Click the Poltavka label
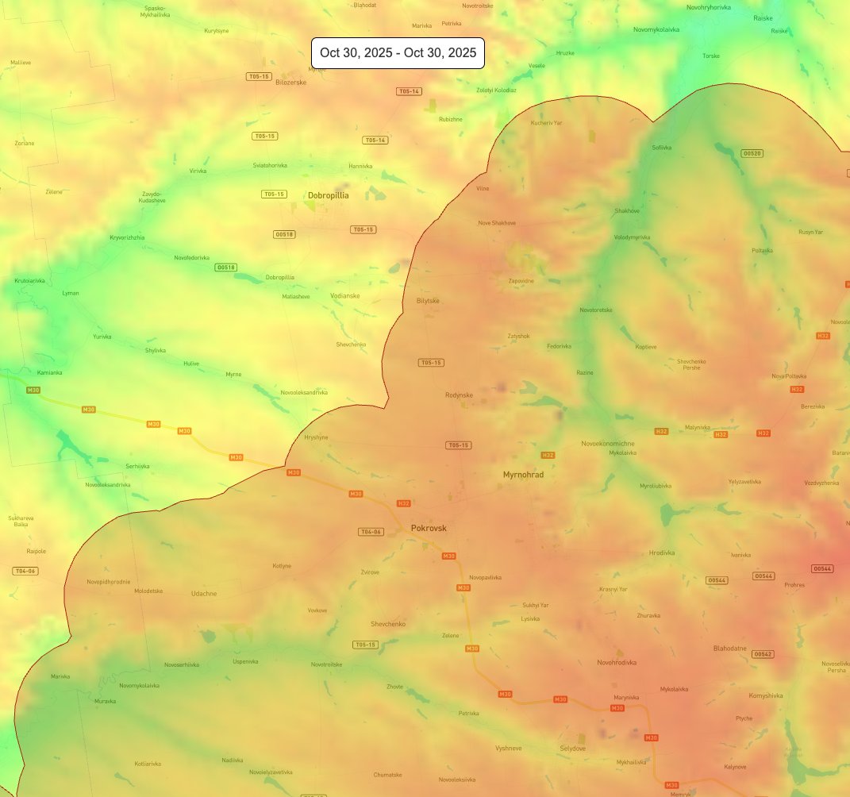This screenshot has height=797, width=850. click(x=762, y=251)
